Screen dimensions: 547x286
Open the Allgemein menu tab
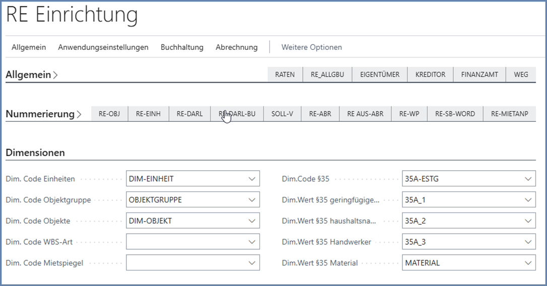(29, 47)
